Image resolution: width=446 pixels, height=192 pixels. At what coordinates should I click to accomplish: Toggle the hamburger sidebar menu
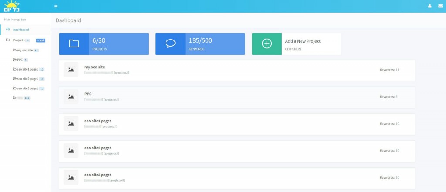coord(56,6)
